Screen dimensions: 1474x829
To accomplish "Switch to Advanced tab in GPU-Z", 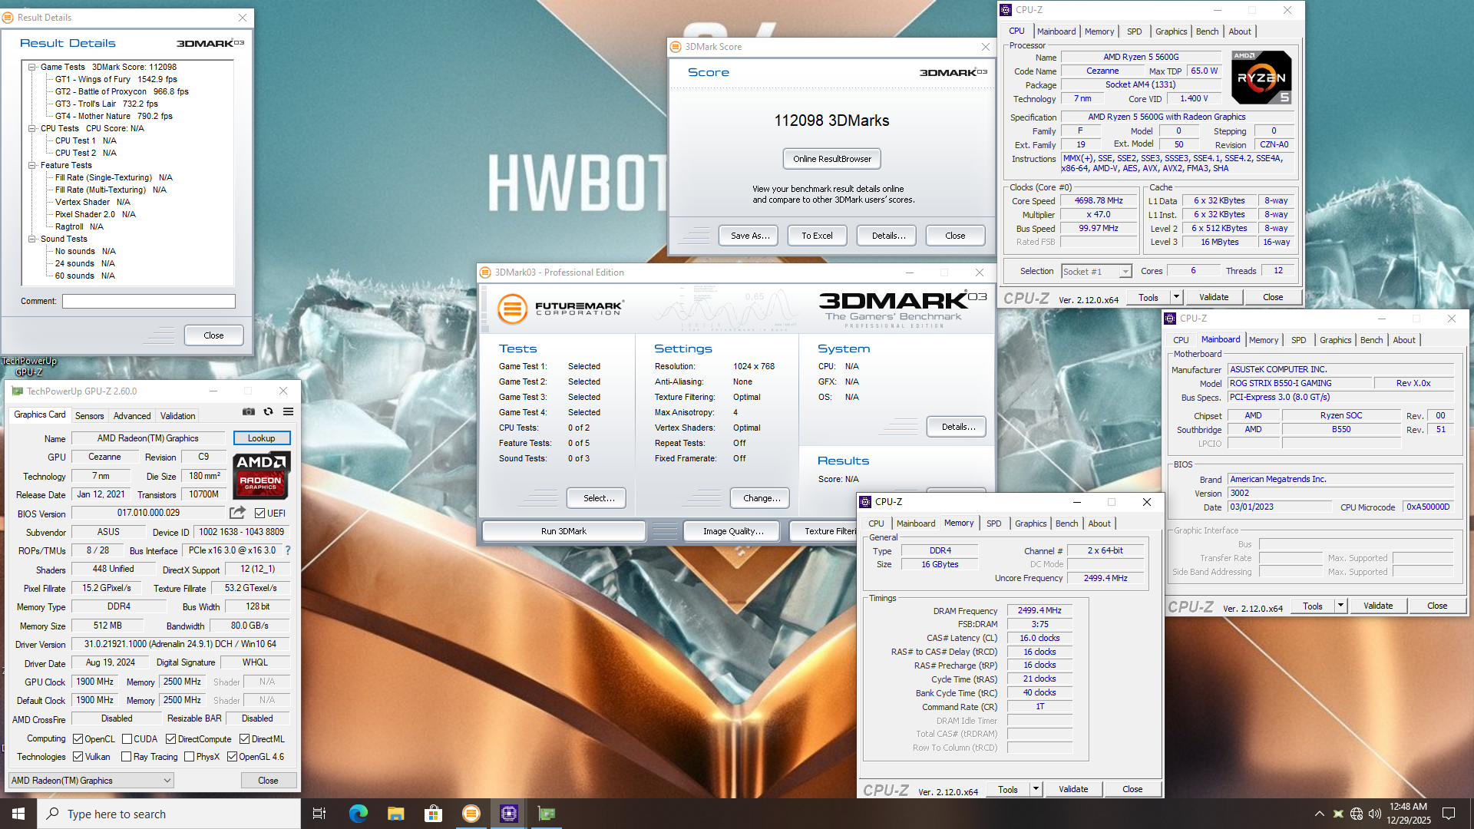I will coord(132,416).
